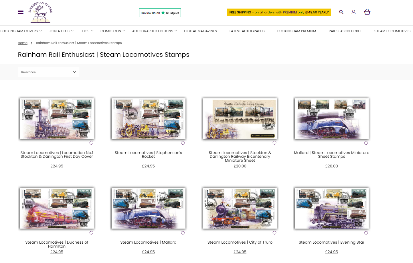Click the Trustpilot review badge

(160, 13)
